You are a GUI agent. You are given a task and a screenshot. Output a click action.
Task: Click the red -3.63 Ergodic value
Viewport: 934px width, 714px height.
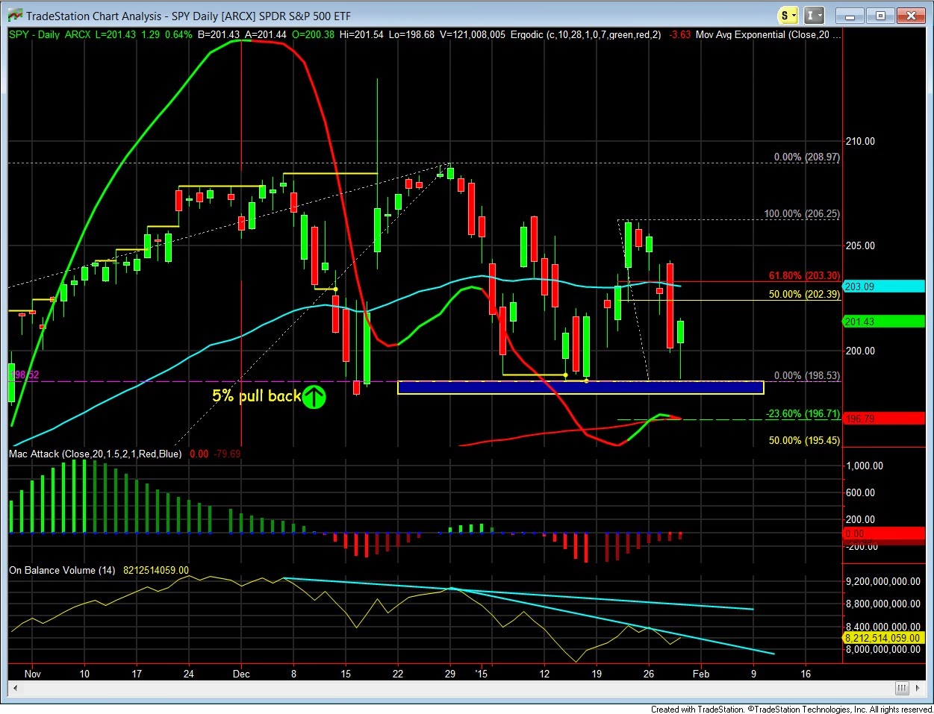click(x=679, y=34)
